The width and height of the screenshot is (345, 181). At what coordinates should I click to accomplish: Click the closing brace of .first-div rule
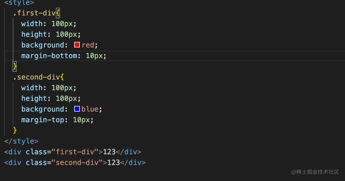[15, 66]
